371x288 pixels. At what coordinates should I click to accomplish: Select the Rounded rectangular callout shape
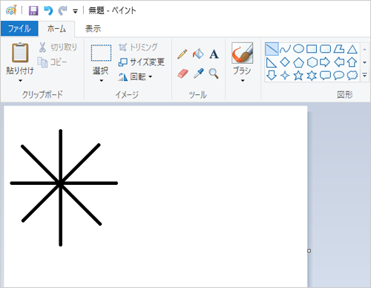point(325,76)
